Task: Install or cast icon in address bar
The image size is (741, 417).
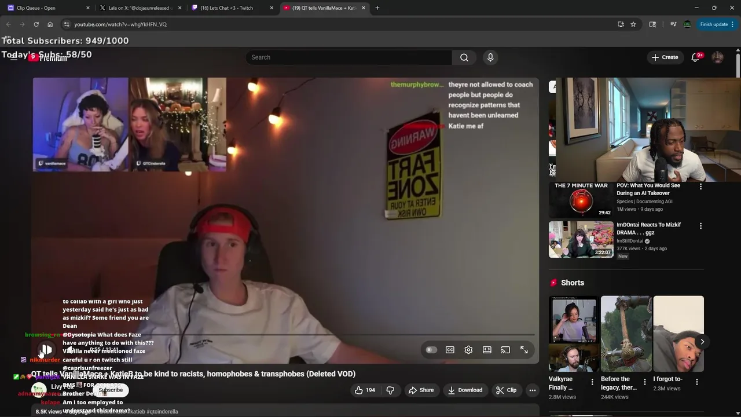Action: (x=621, y=24)
